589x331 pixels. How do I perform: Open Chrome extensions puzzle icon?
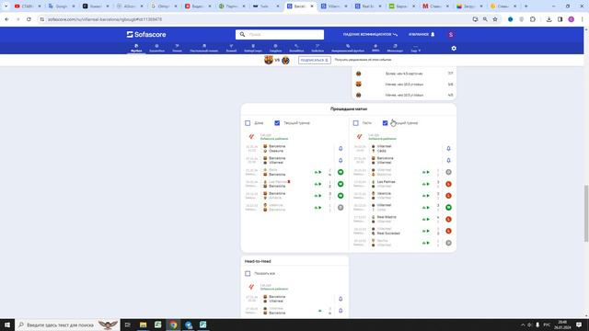coord(533,19)
